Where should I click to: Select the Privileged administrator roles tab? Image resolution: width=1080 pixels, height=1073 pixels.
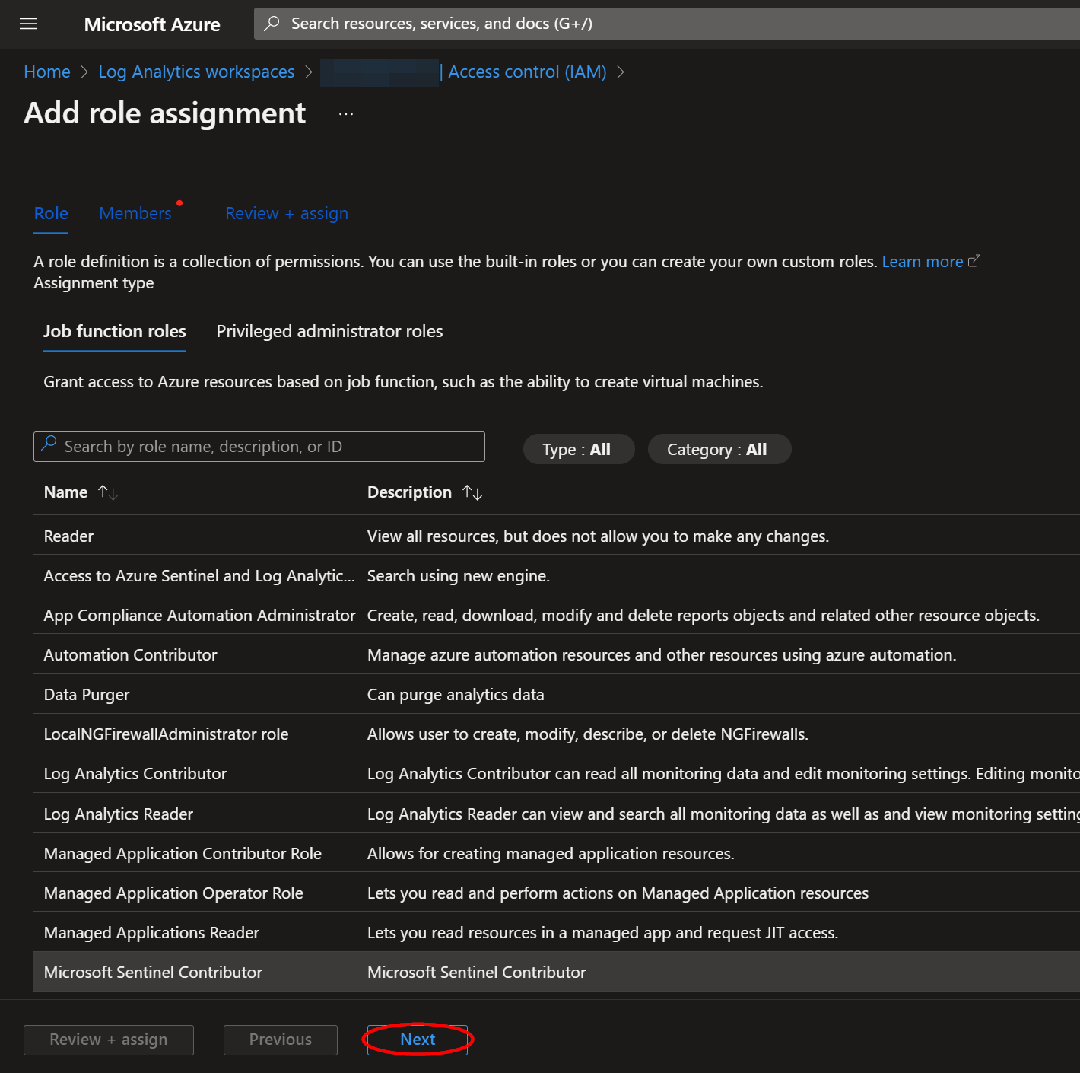pyautogui.click(x=329, y=331)
